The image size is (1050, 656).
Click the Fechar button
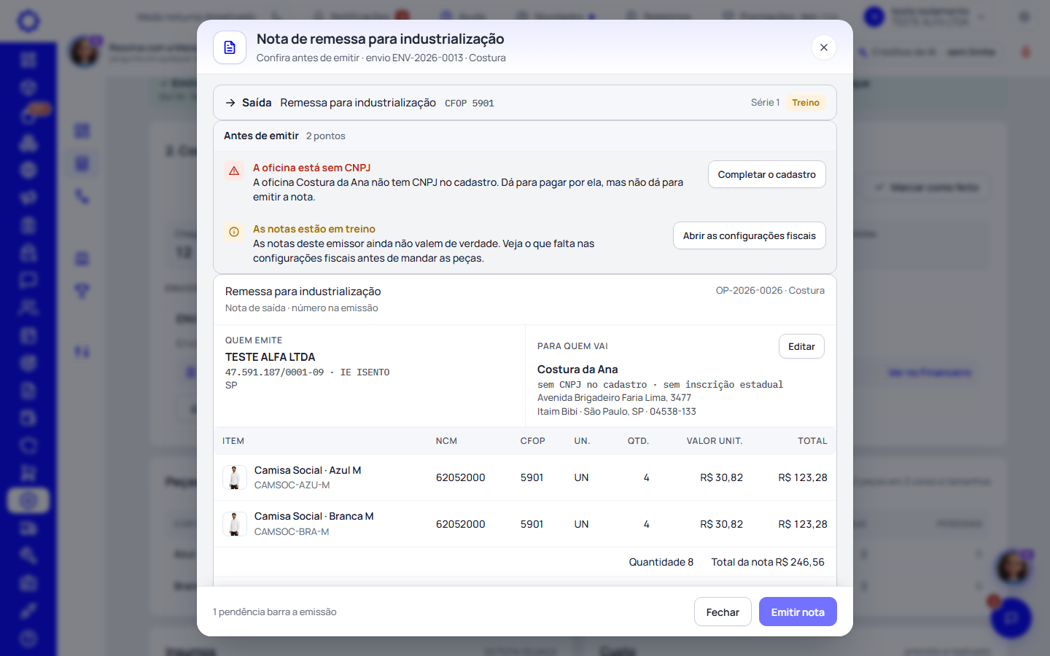click(723, 612)
